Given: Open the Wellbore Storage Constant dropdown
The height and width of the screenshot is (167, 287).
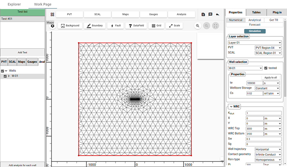Looking at the screenshot, I should tap(267, 88).
